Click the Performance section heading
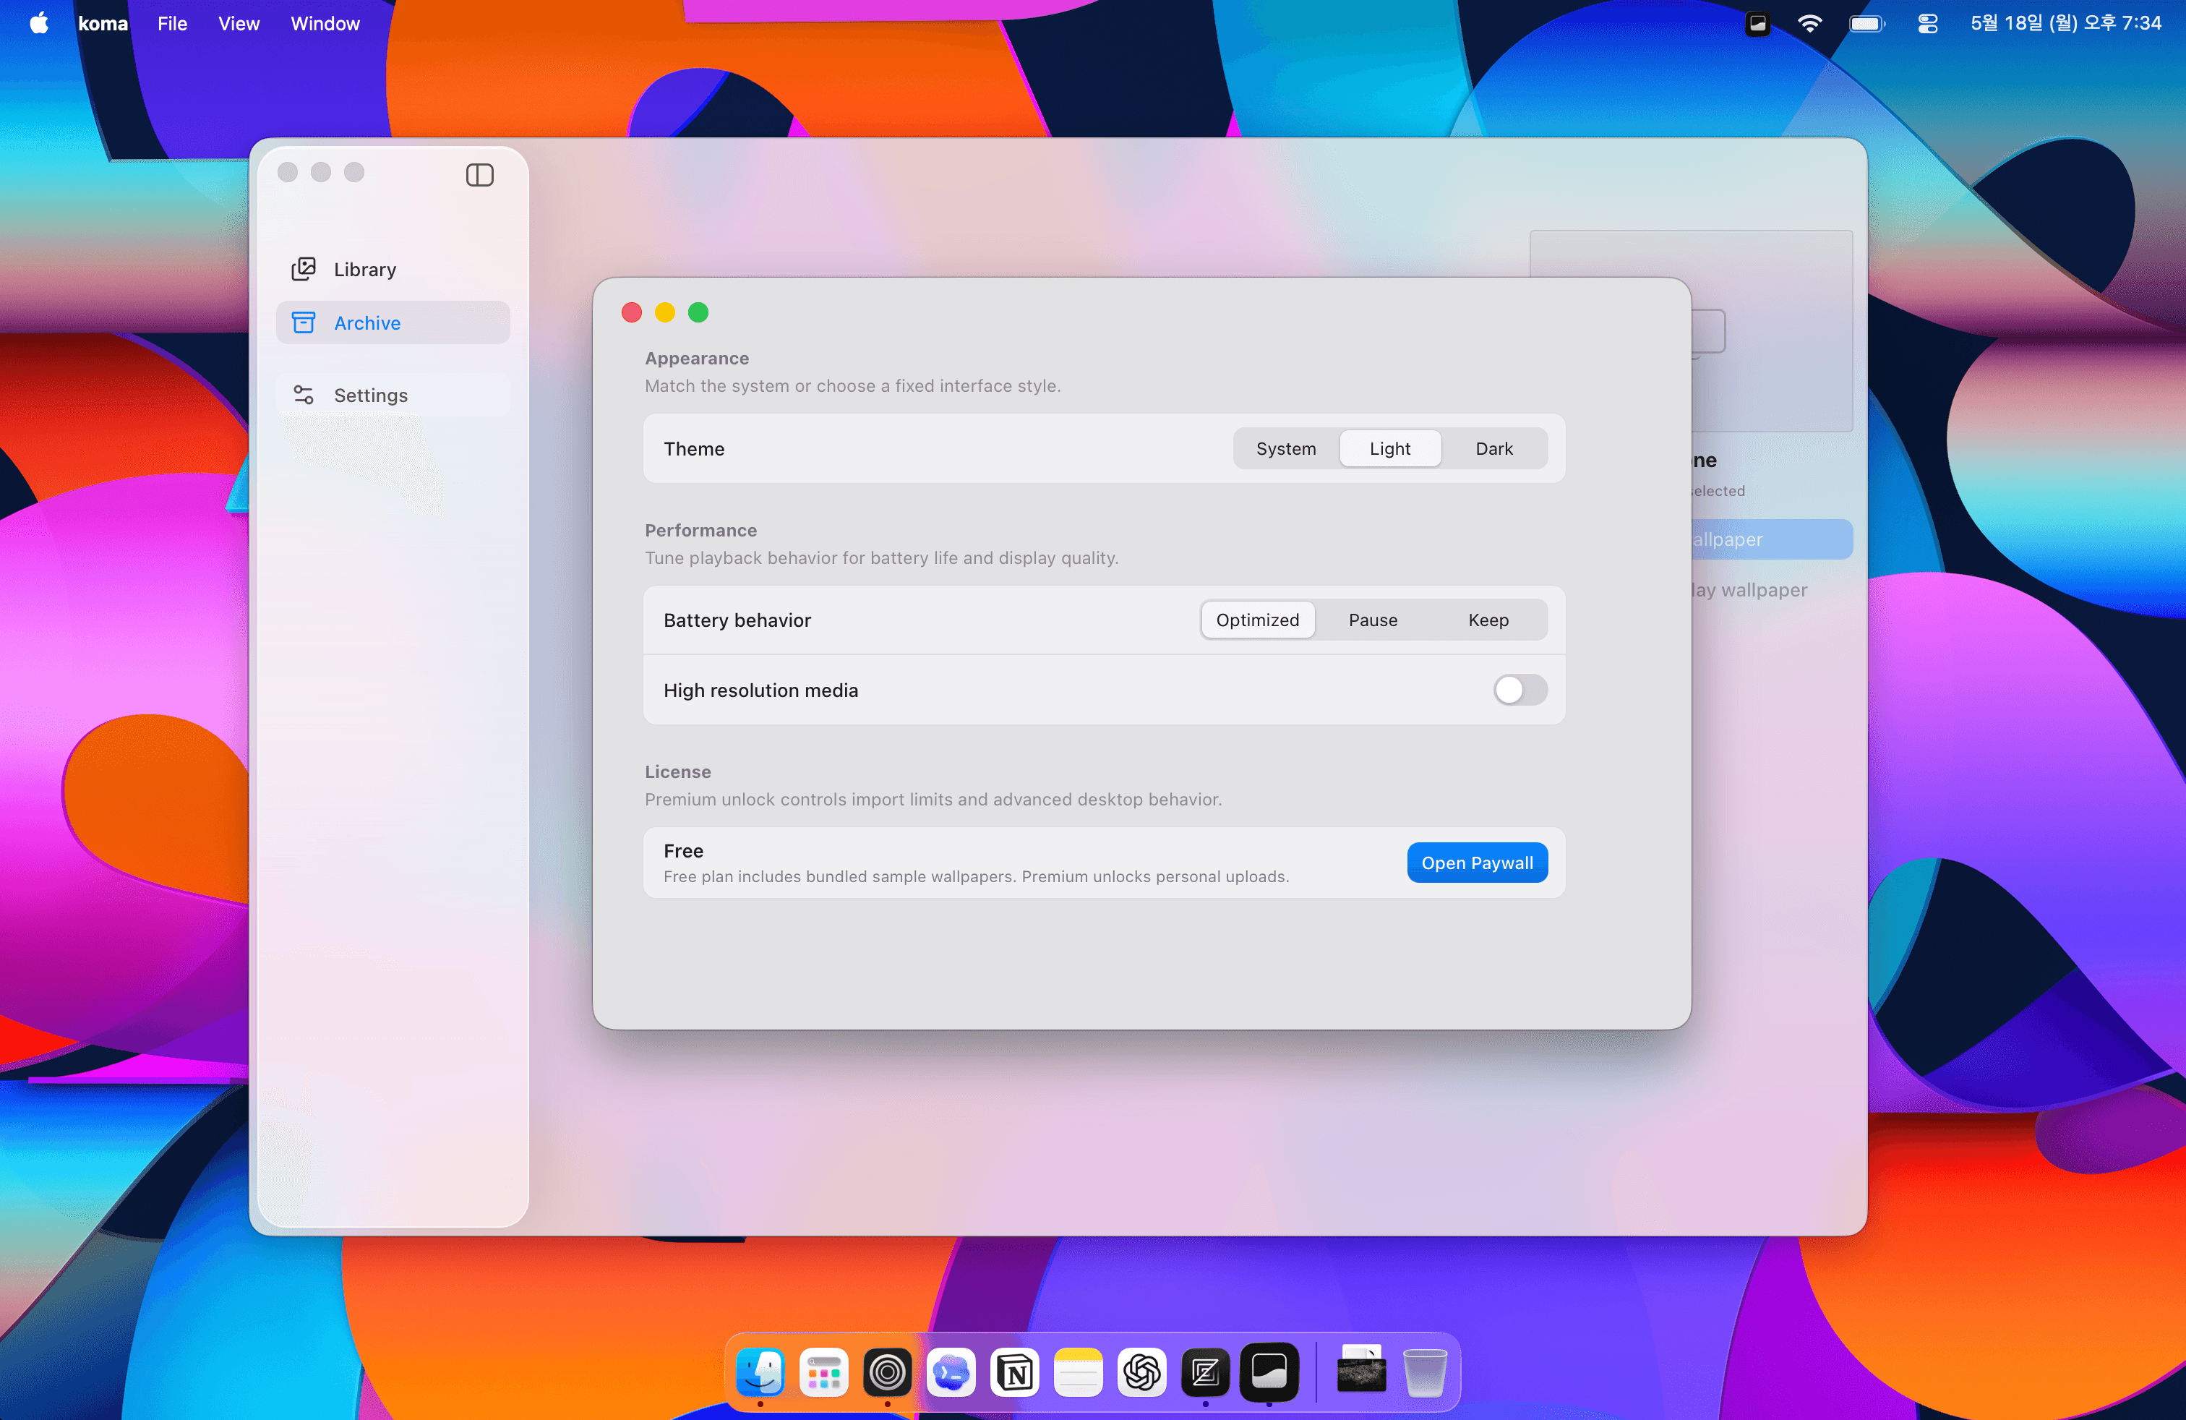 click(x=700, y=530)
